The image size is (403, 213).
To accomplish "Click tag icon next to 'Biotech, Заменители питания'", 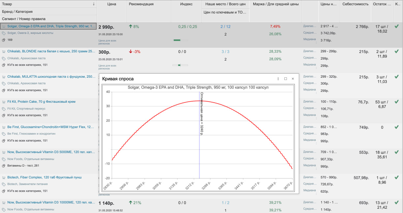I will pyautogui.click(x=4, y=184).
